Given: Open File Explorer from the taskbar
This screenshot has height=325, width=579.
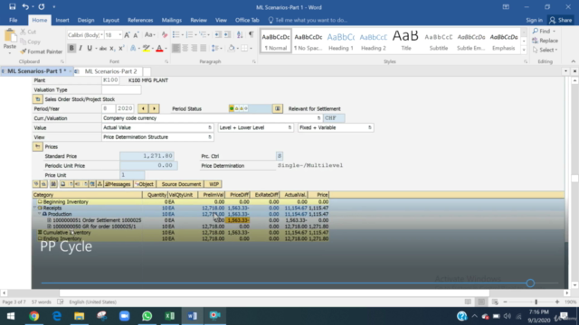Looking at the screenshot, I should pyautogui.click(x=79, y=316).
